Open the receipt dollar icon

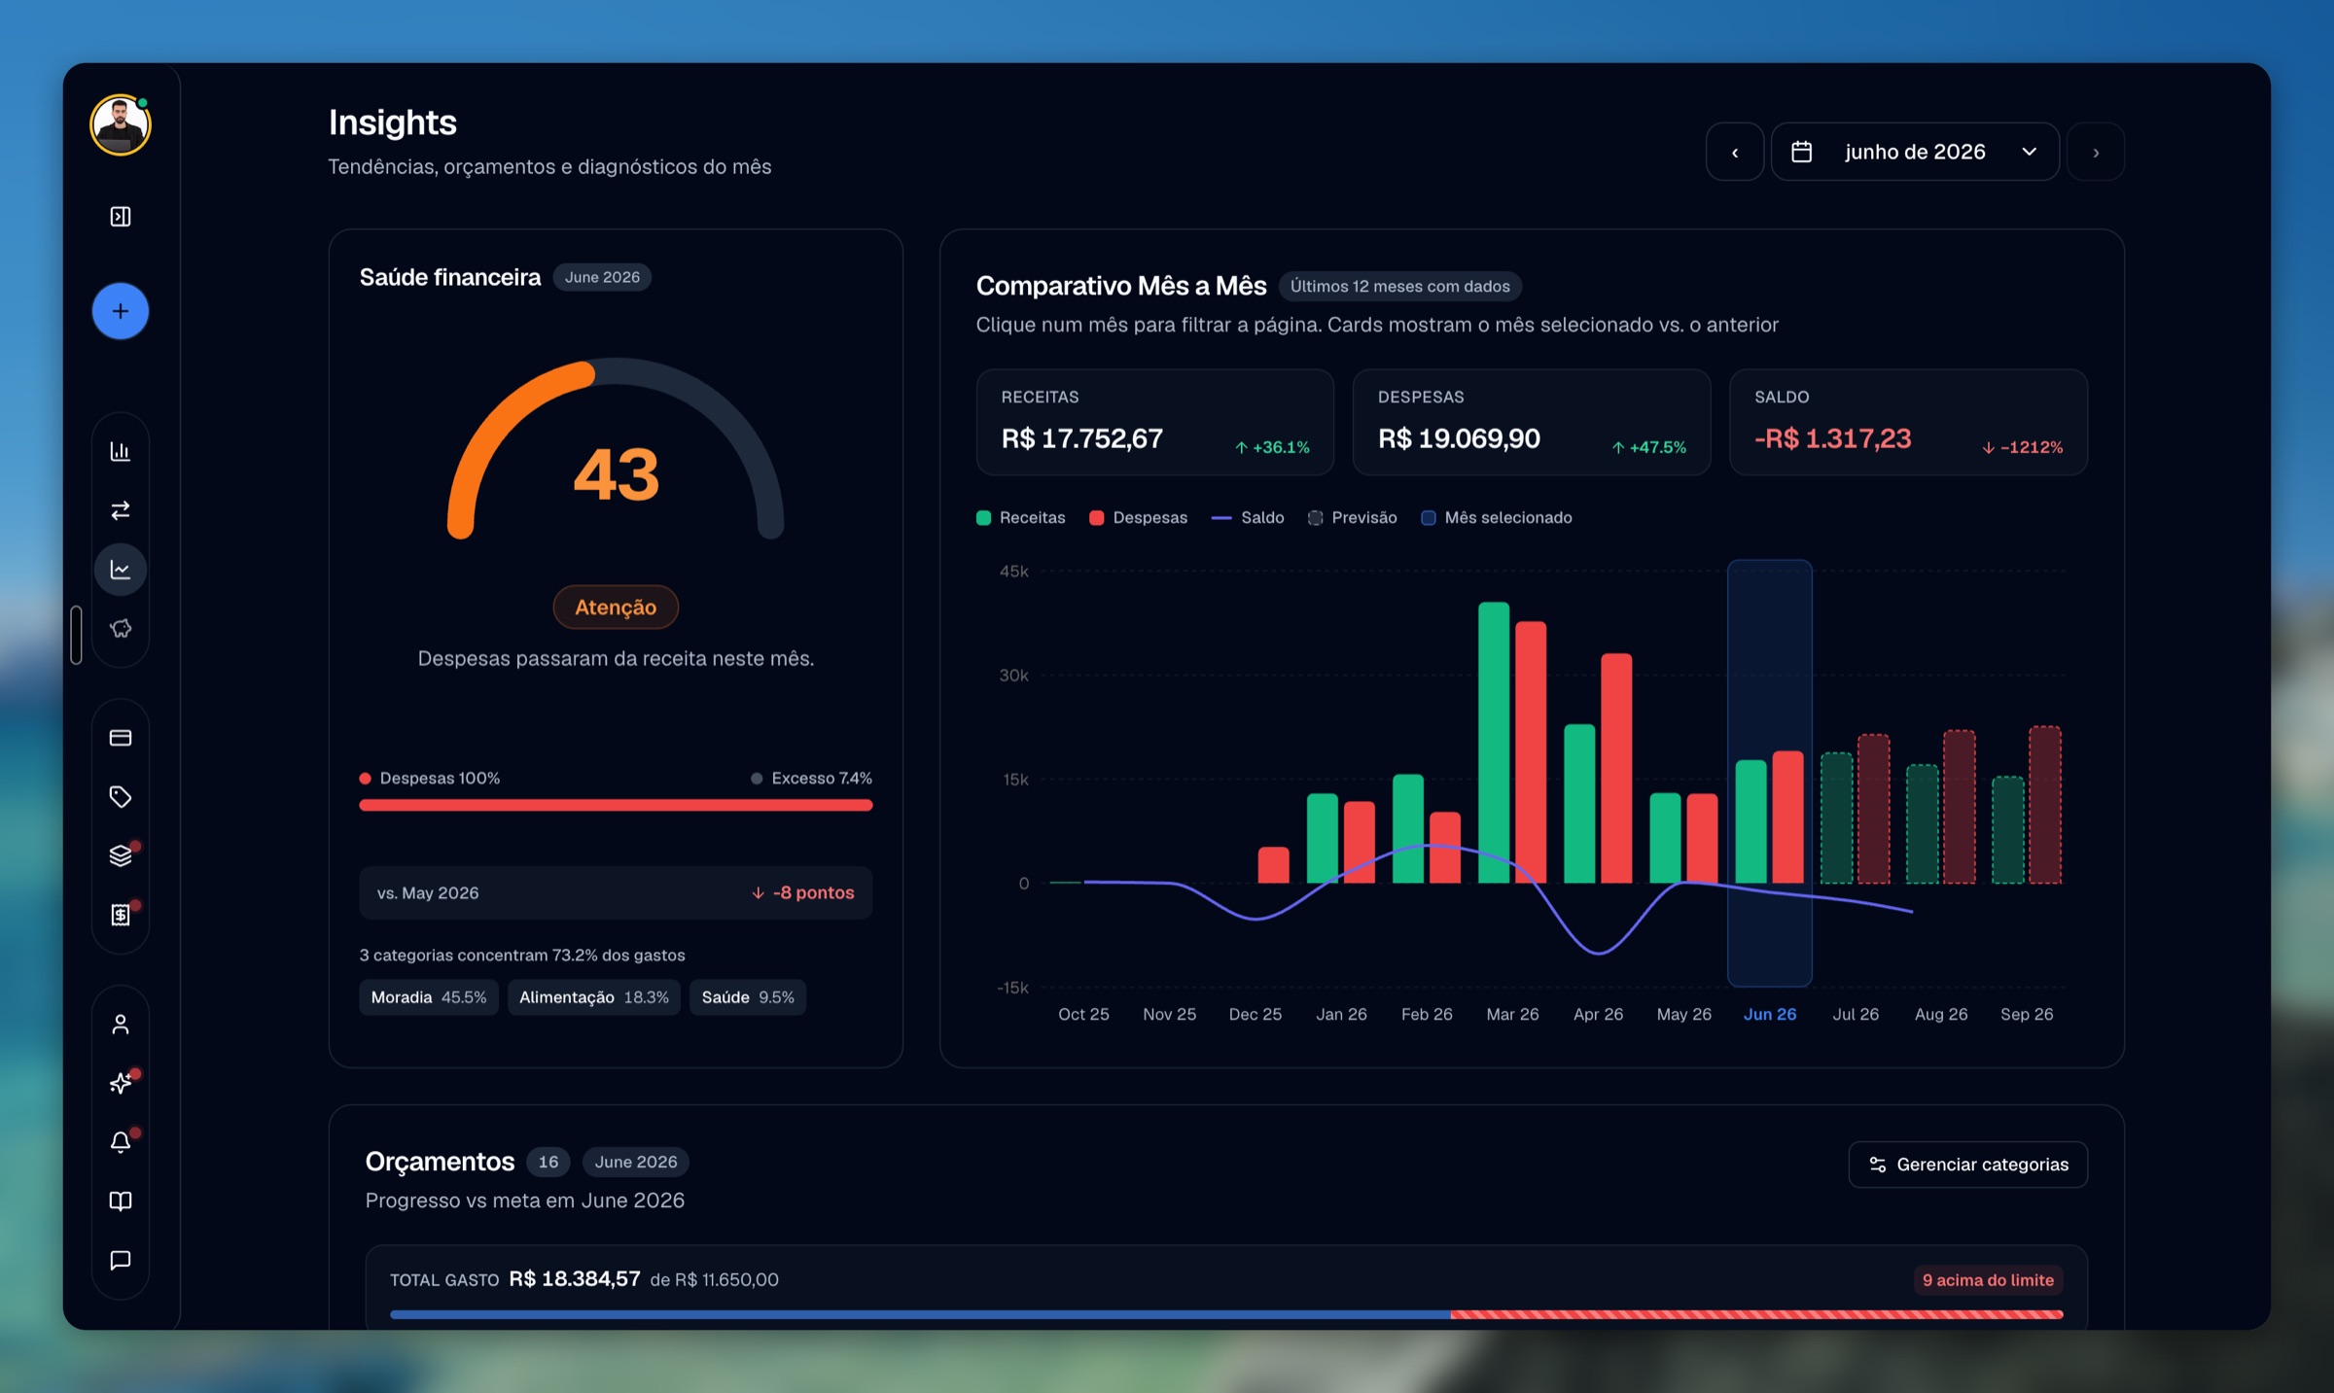tap(121, 915)
